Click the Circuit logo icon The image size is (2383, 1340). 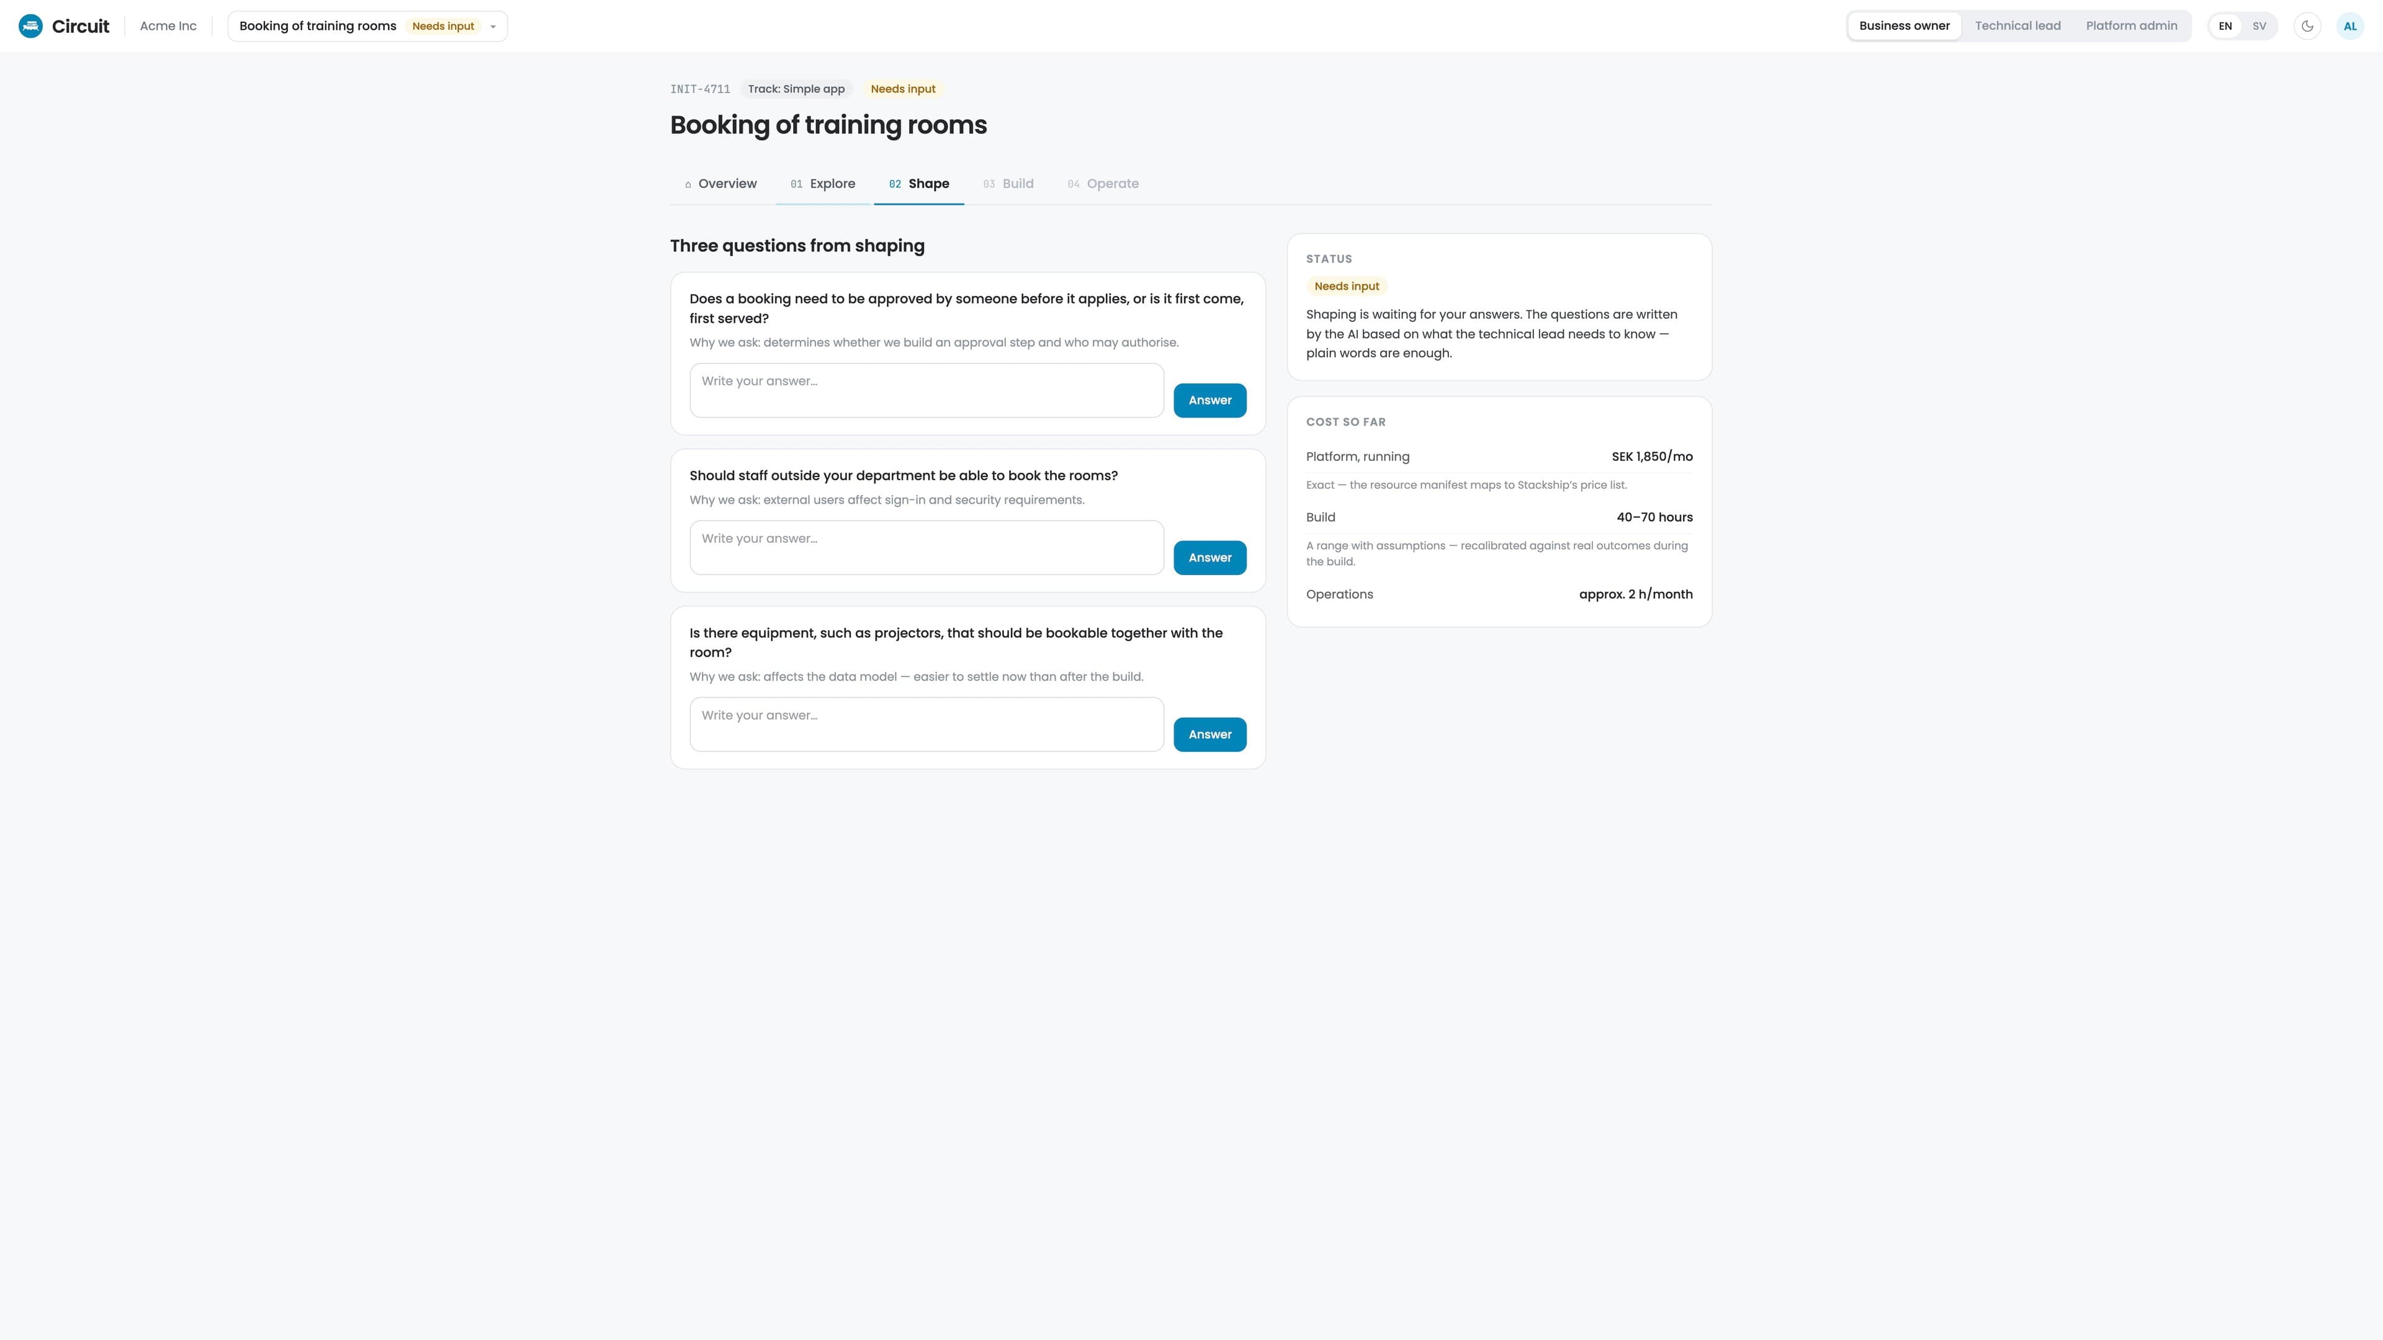pos(30,26)
